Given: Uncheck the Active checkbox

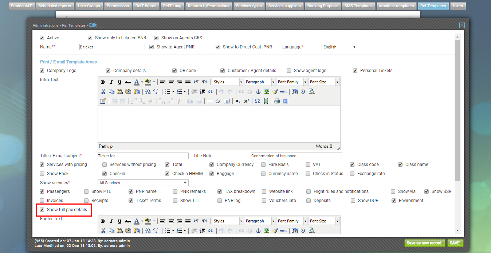Looking at the screenshot, I should (x=42, y=38).
